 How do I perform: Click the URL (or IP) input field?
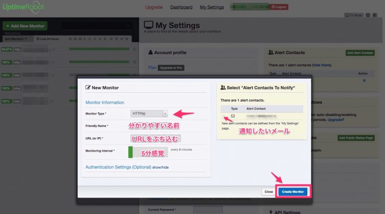(x=155, y=139)
